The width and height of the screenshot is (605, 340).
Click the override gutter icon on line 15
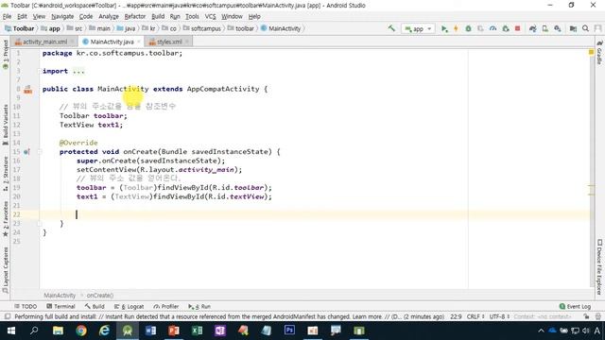point(26,152)
